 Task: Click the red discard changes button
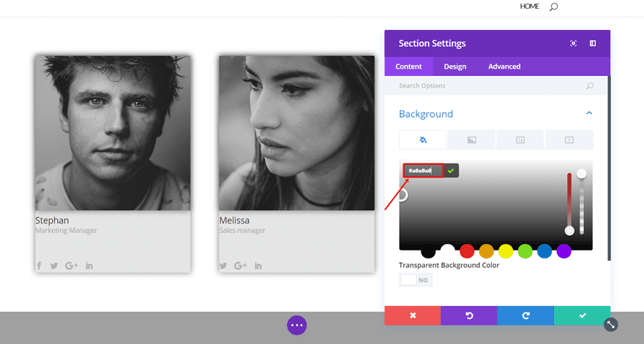click(413, 316)
